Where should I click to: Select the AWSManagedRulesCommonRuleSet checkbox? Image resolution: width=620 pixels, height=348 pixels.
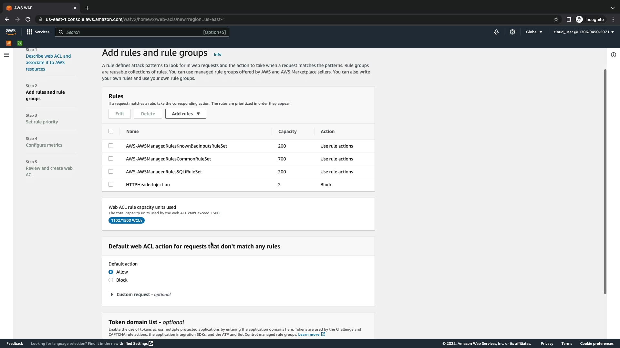click(111, 159)
